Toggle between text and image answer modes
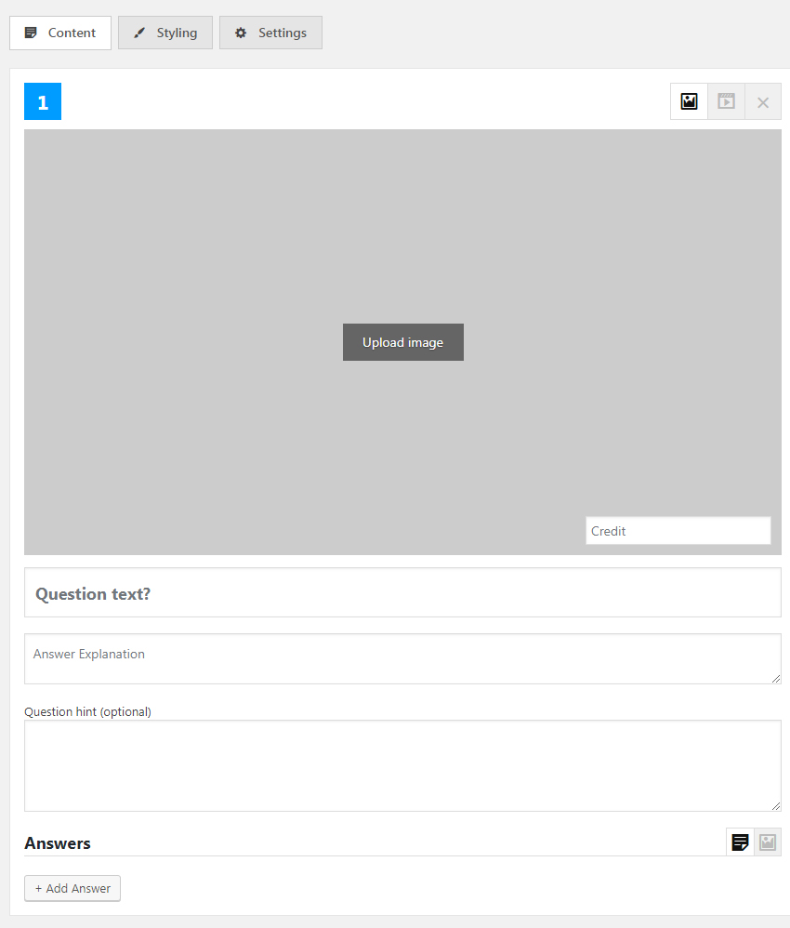790x928 pixels. pos(740,842)
